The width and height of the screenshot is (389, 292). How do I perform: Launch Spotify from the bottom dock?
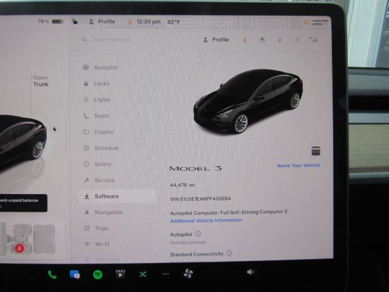97,274
